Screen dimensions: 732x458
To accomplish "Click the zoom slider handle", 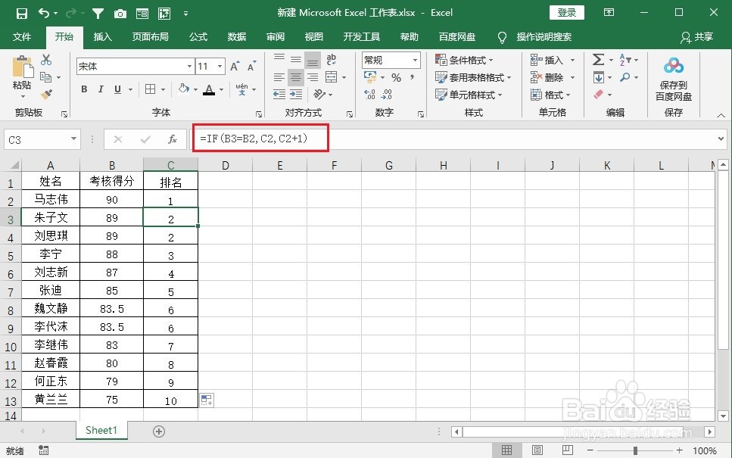I will click(x=635, y=450).
